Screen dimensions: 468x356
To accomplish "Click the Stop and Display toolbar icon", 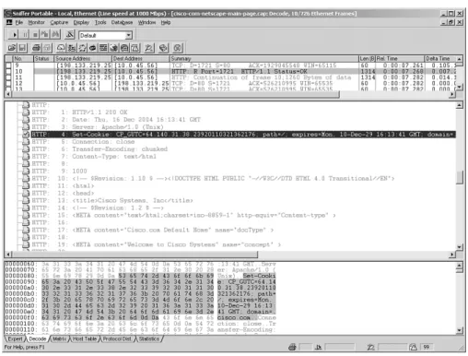I will 45,35.
